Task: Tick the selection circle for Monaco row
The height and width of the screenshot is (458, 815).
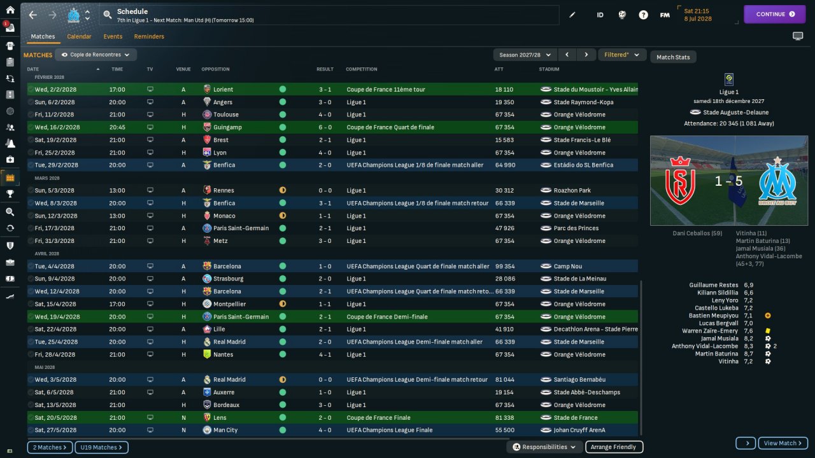Action: tap(31, 216)
